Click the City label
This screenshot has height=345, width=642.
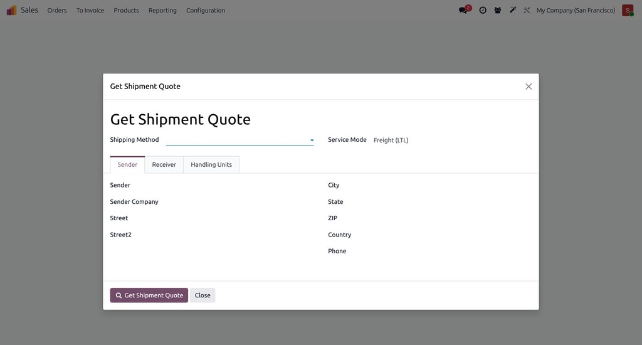click(x=334, y=185)
